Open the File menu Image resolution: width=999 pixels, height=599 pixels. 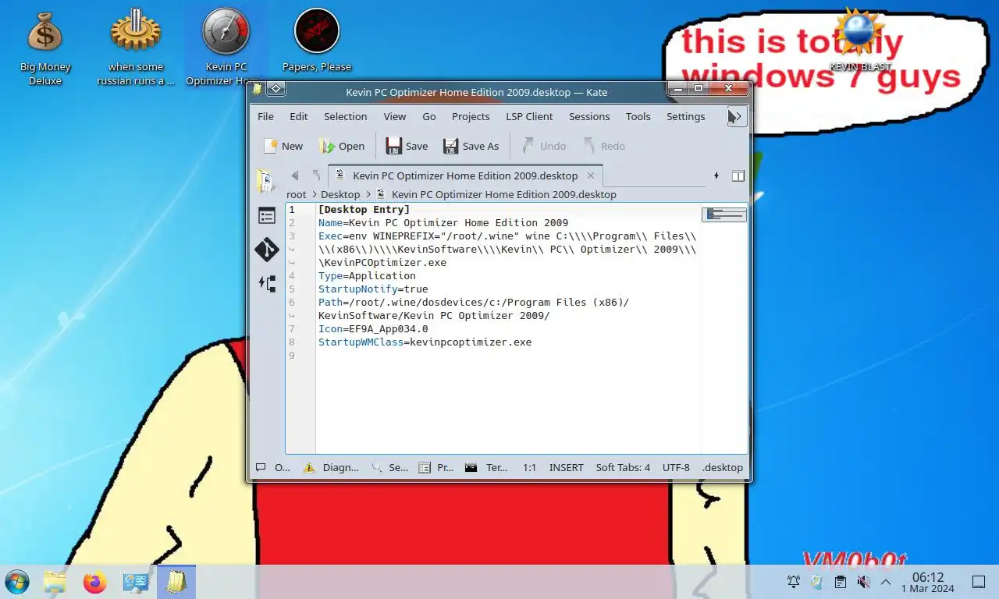coord(265,116)
